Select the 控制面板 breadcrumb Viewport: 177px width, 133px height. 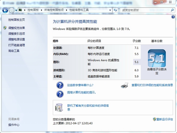coord(33,10)
